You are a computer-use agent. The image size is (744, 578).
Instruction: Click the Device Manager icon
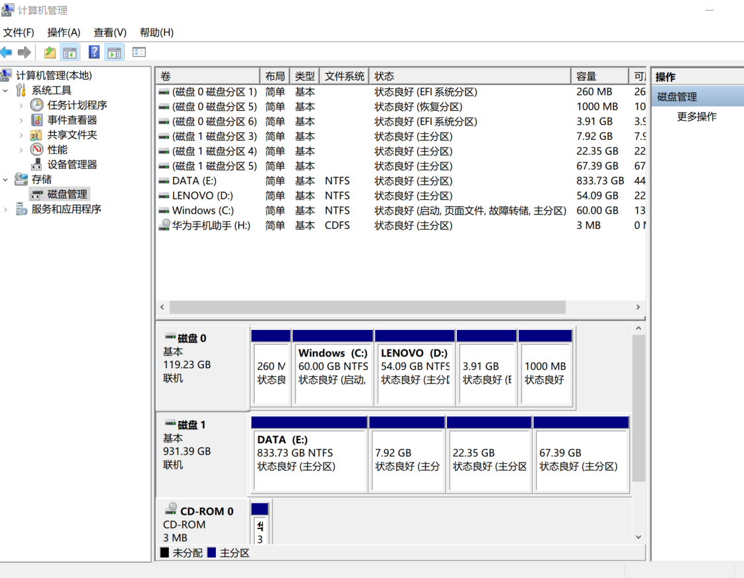pyautogui.click(x=36, y=164)
